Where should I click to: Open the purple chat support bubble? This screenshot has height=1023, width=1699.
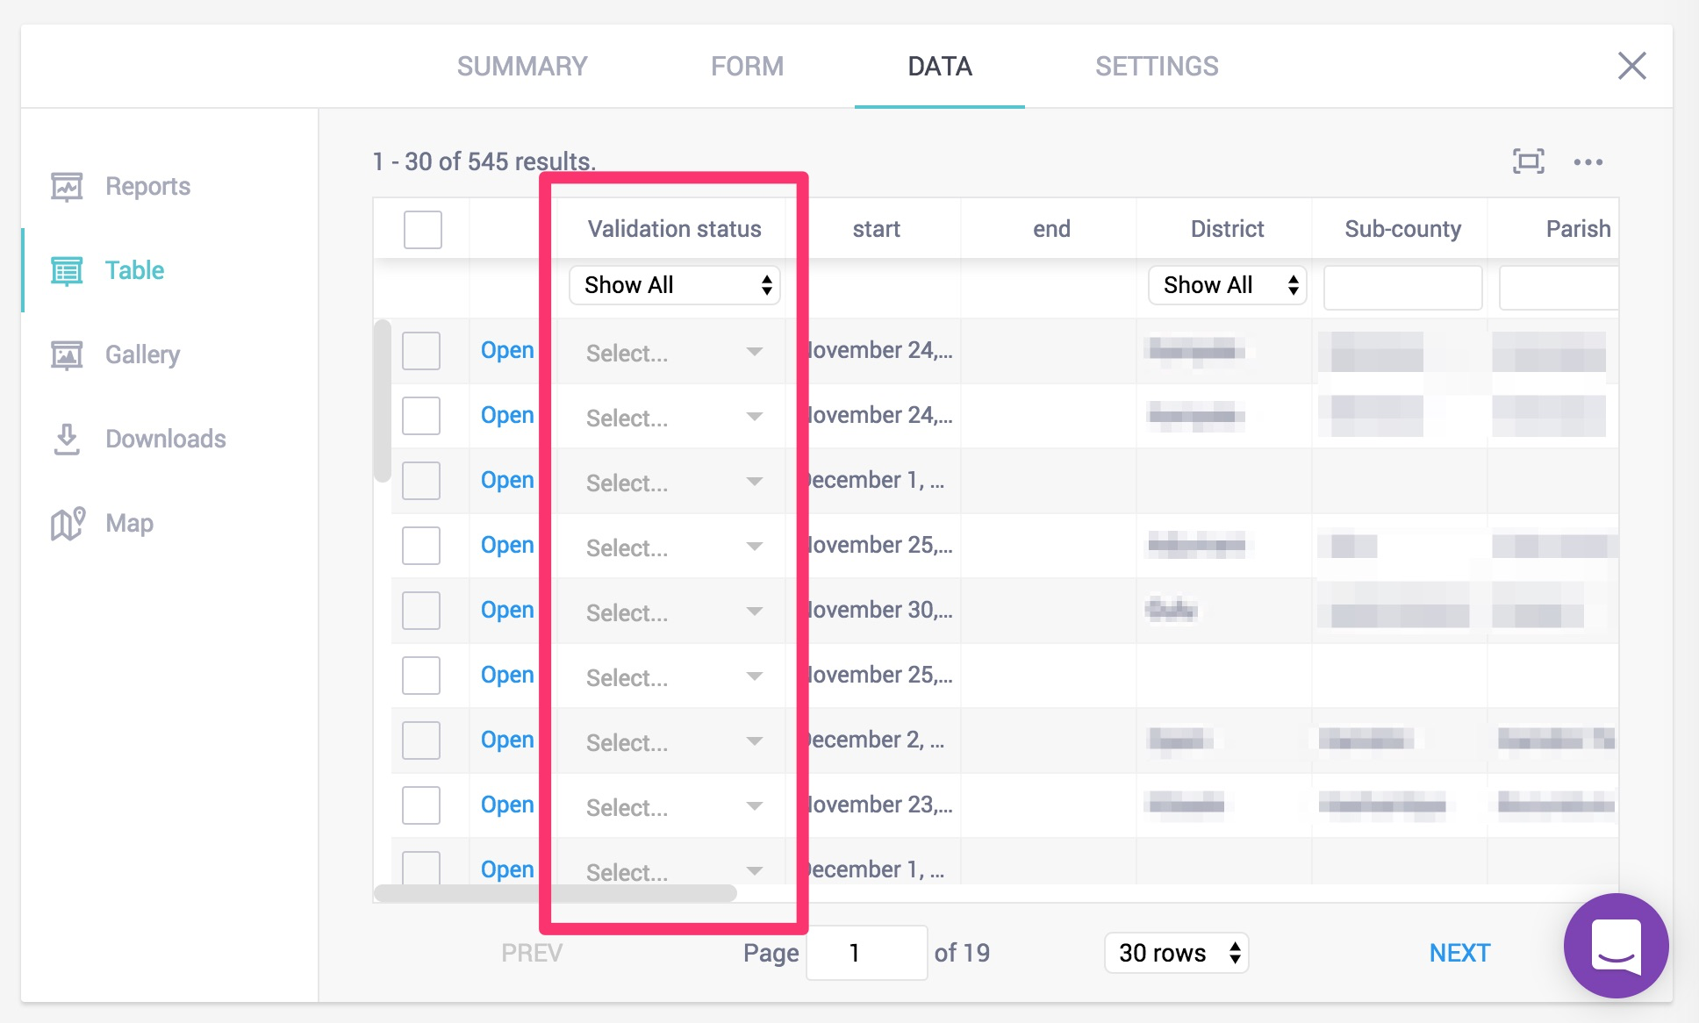(1616, 946)
